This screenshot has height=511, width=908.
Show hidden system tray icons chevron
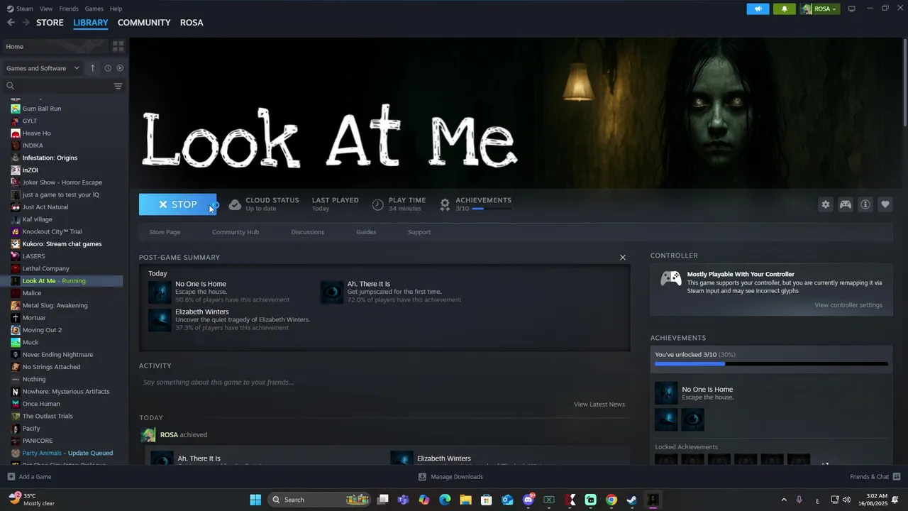point(784,500)
